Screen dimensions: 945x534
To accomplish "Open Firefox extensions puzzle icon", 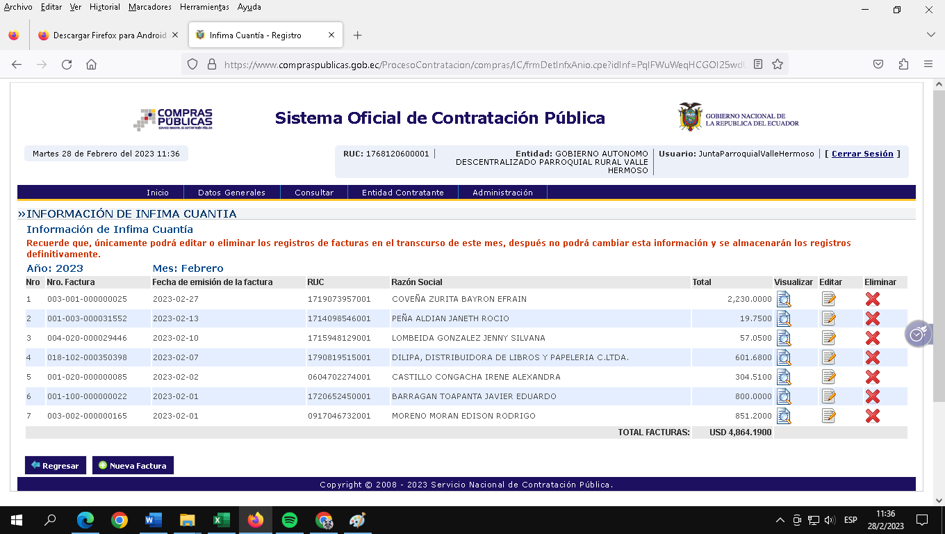I will pos(903,64).
